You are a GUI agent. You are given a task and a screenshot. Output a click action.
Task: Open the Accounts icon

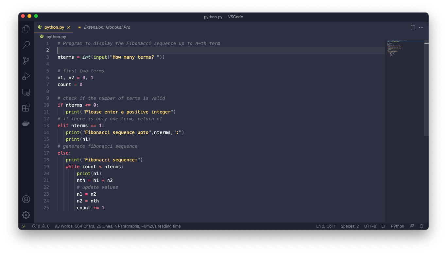[26, 199]
